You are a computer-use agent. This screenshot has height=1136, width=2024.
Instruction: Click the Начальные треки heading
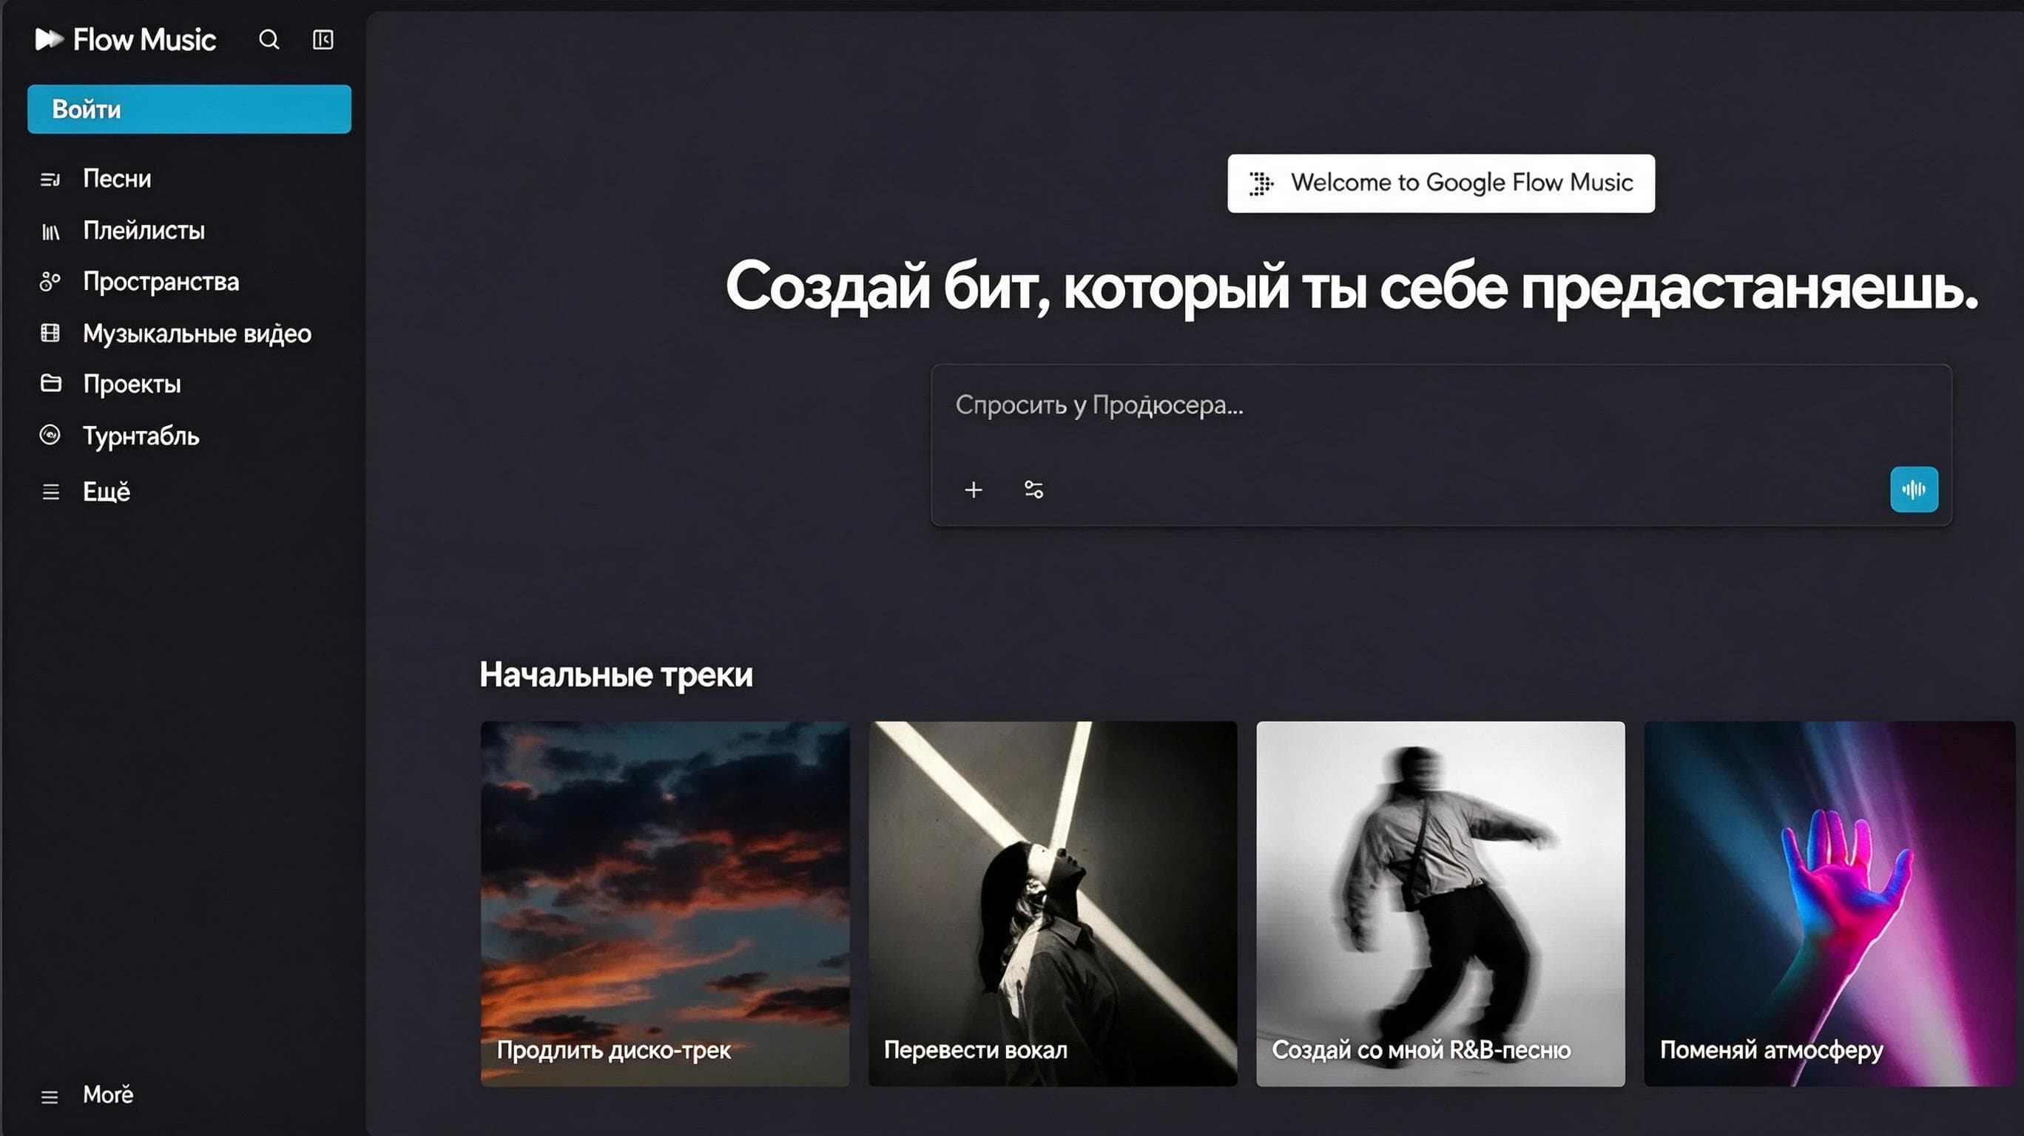pyautogui.click(x=616, y=674)
